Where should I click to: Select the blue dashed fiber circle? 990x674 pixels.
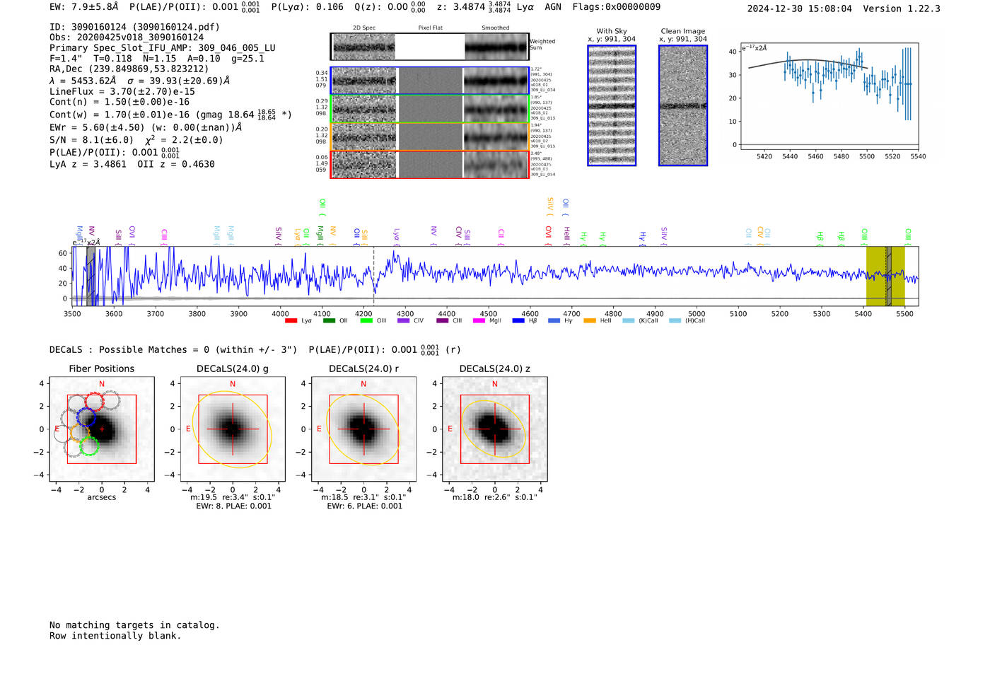[86, 417]
